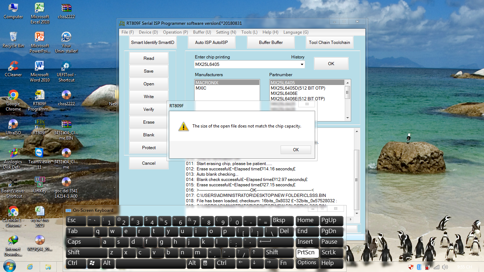Click OK next to chip printing
This screenshot has width=484, height=272.
(x=331, y=64)
